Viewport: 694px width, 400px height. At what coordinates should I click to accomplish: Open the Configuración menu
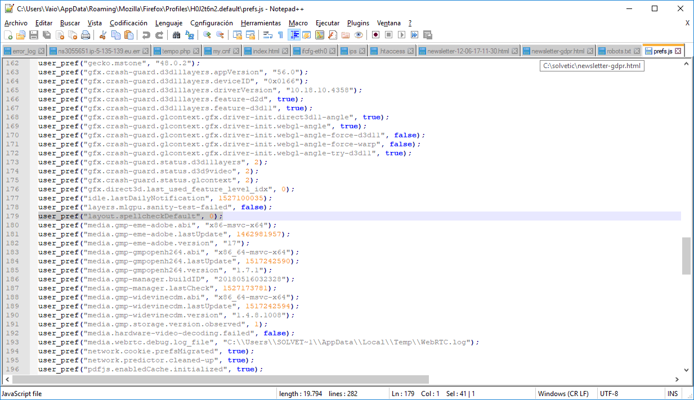[212, 23]
